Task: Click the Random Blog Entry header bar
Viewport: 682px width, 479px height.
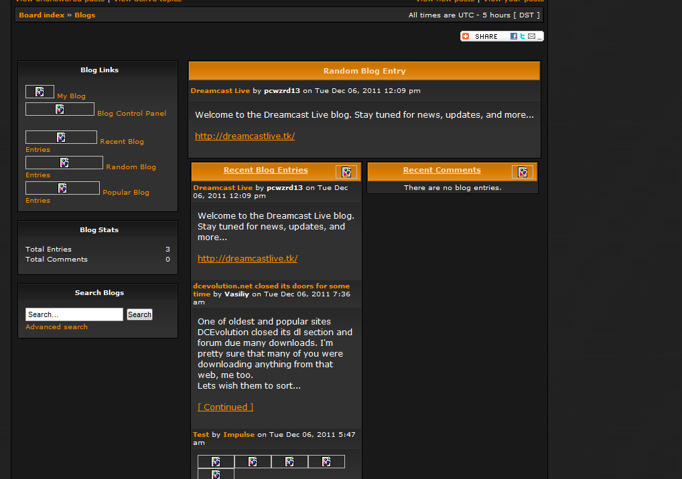Action: point(364,71)
